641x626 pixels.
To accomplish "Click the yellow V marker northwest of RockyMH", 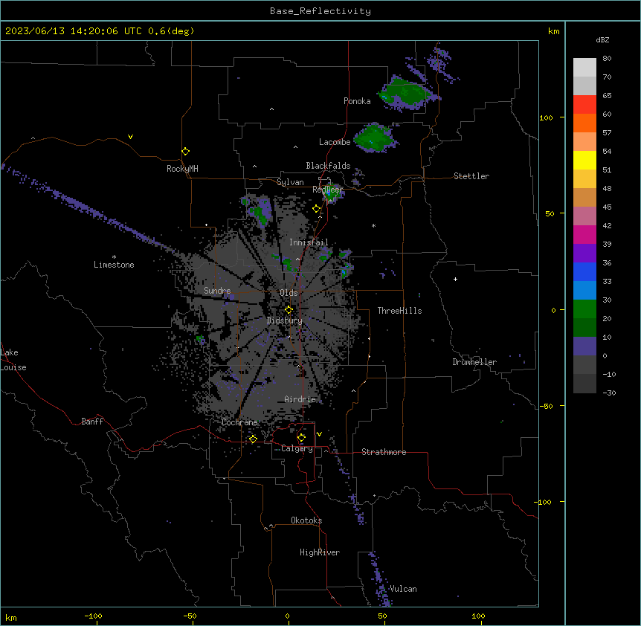I will 130,137.
